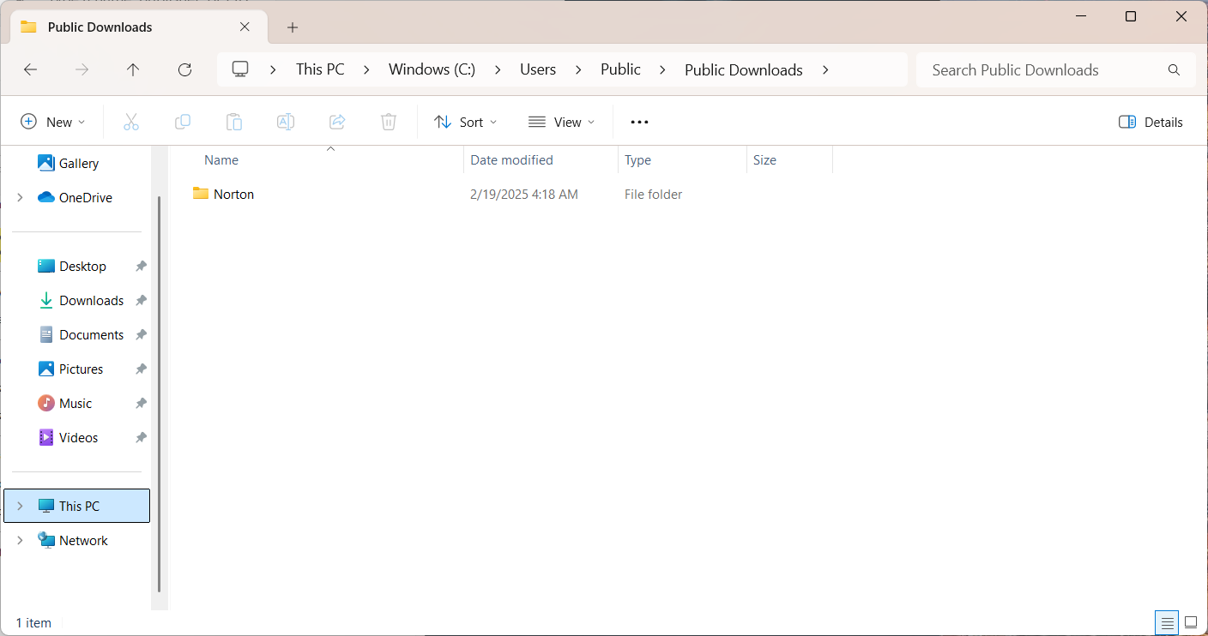Refresh the current folder view
Screen dimensions: 1208x636
184,70
